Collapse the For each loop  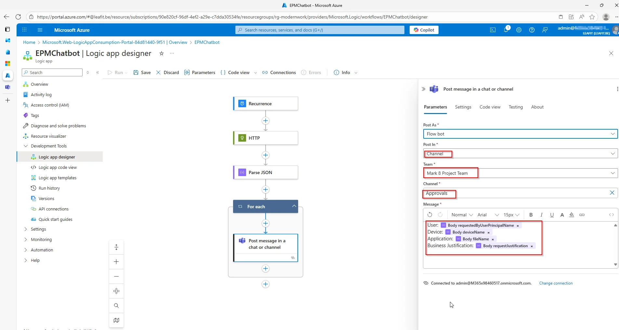click(294, 206)
